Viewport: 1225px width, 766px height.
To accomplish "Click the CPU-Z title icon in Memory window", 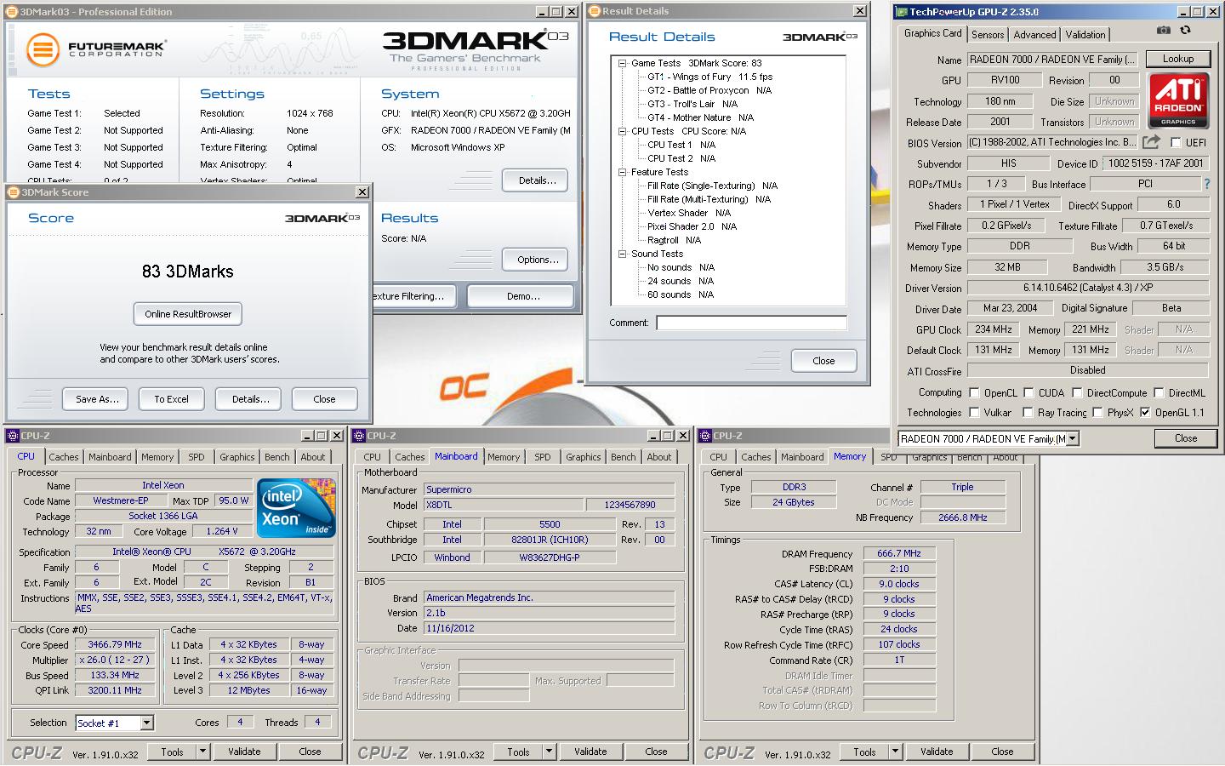I will click(x=705, y=436).
